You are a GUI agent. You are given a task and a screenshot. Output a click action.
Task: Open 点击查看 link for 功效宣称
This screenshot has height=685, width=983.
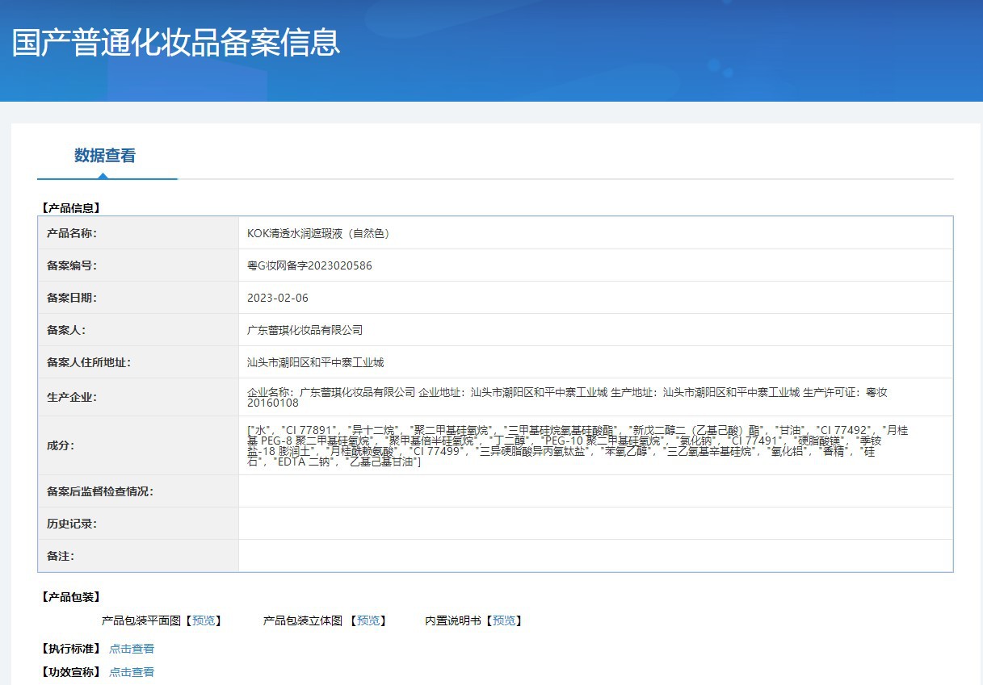pyautogui.click(x=132, y=672)
